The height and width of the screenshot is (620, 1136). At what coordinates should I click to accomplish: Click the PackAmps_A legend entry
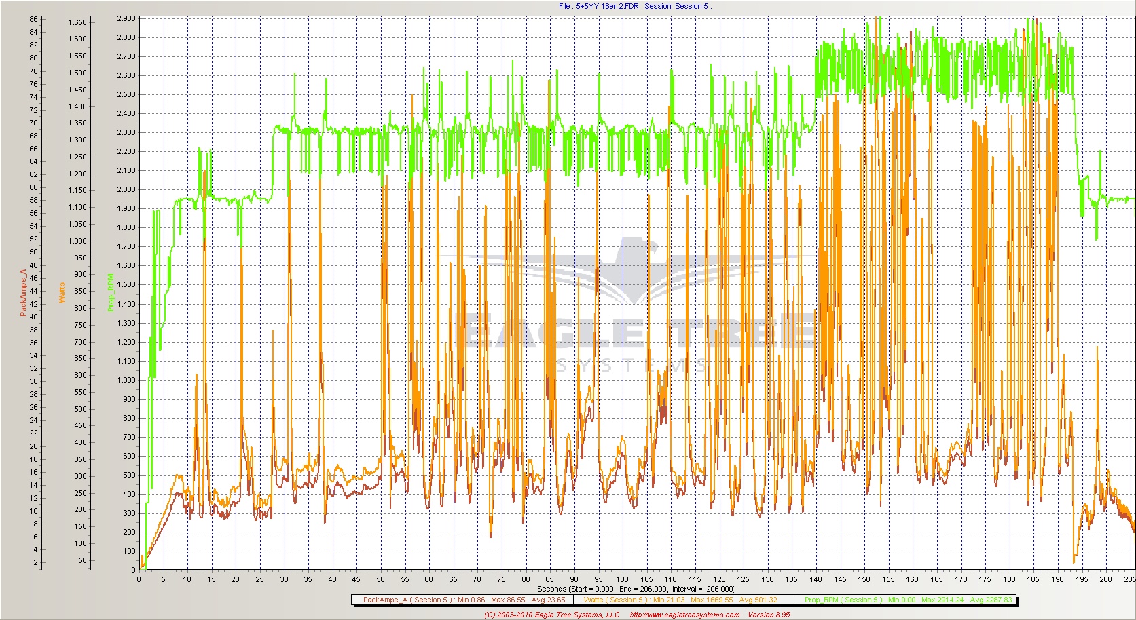point(463,600)
